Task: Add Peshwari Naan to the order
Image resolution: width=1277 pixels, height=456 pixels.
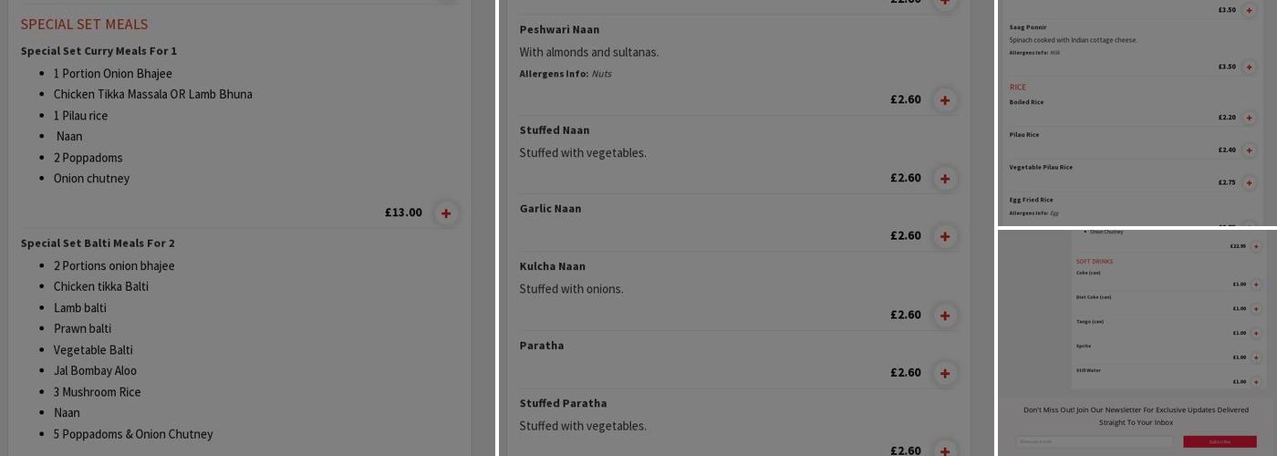Action: point(945,100)
